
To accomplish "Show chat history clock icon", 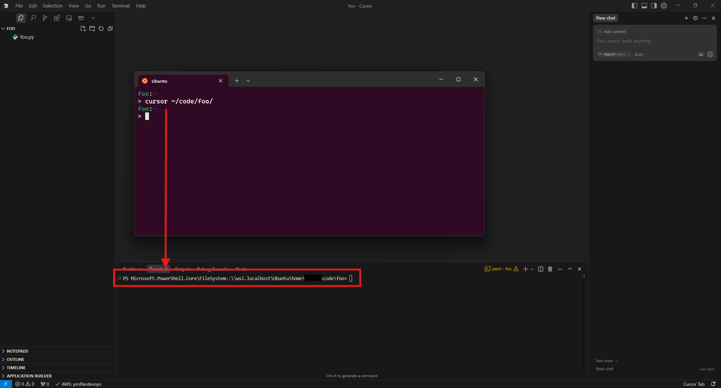I will click(x=695, y=18).
